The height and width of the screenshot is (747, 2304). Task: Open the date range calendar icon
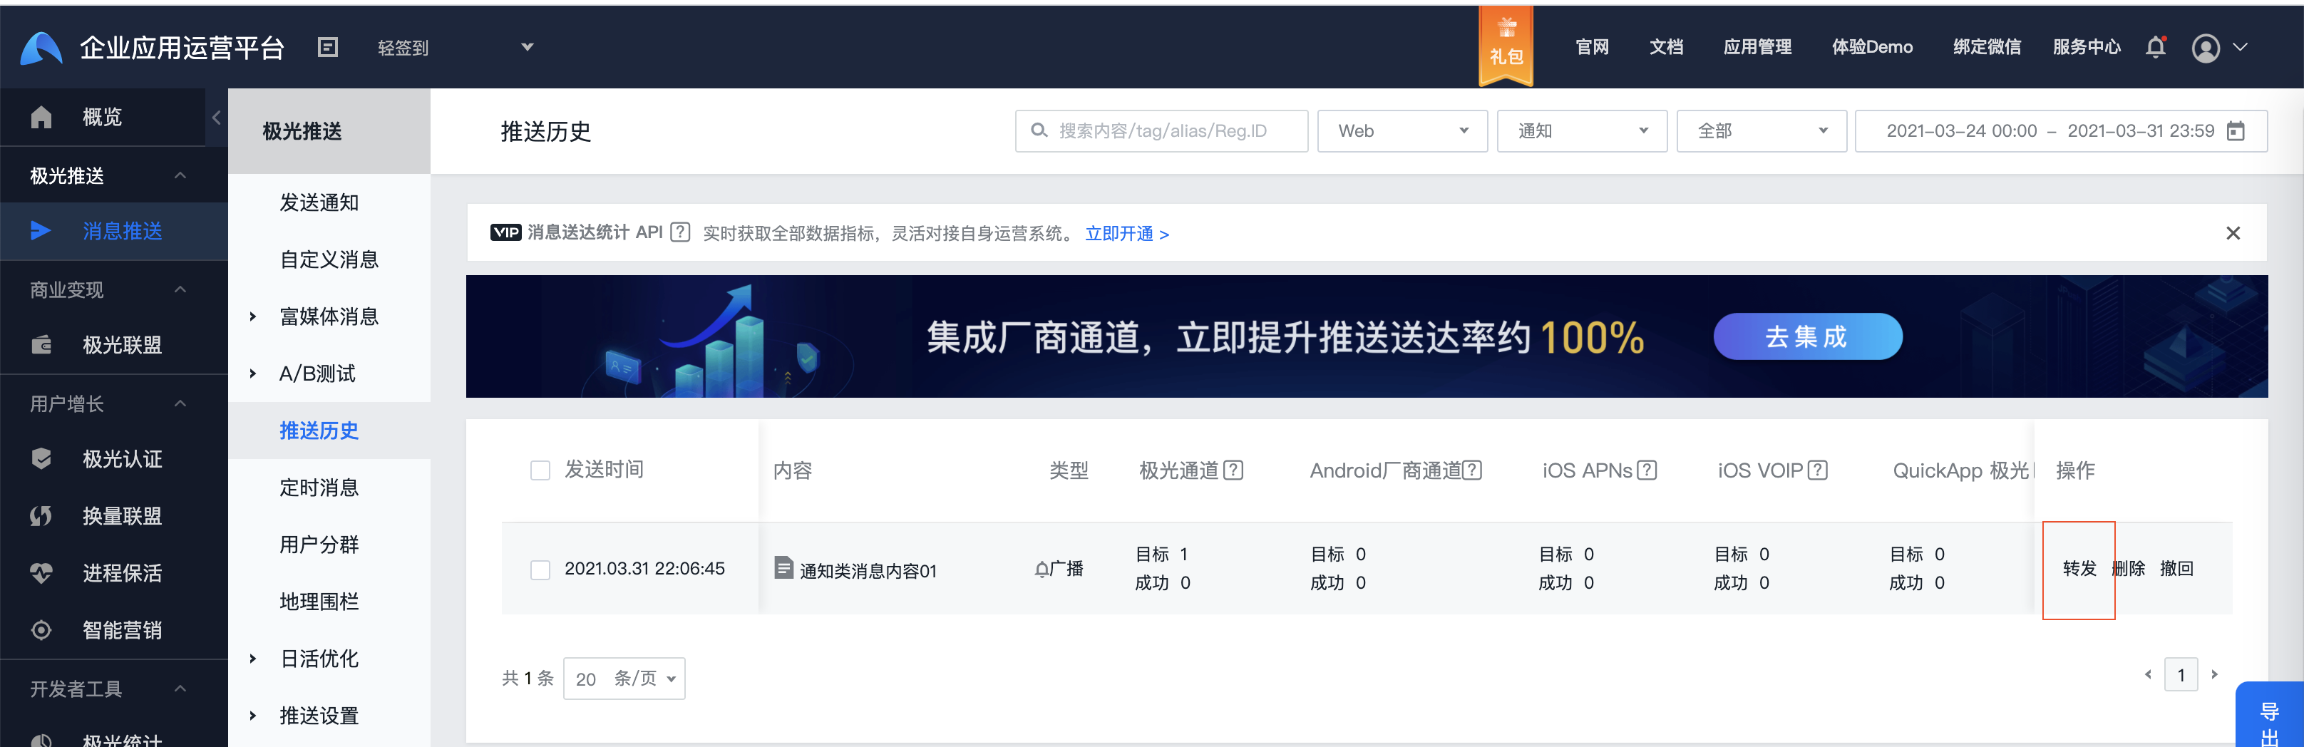[2235, 131]
